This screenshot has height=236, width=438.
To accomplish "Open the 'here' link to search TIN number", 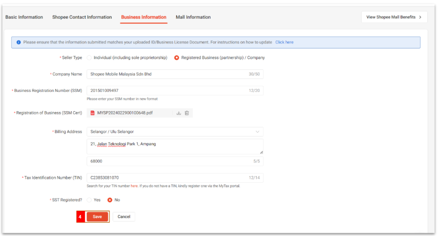I will point(134,186).
